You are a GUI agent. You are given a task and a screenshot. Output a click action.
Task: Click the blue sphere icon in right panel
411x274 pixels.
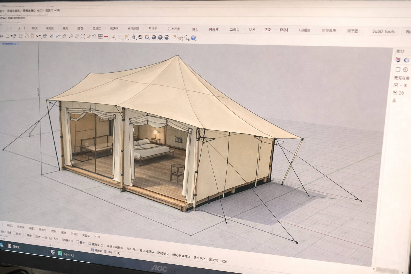406,60
